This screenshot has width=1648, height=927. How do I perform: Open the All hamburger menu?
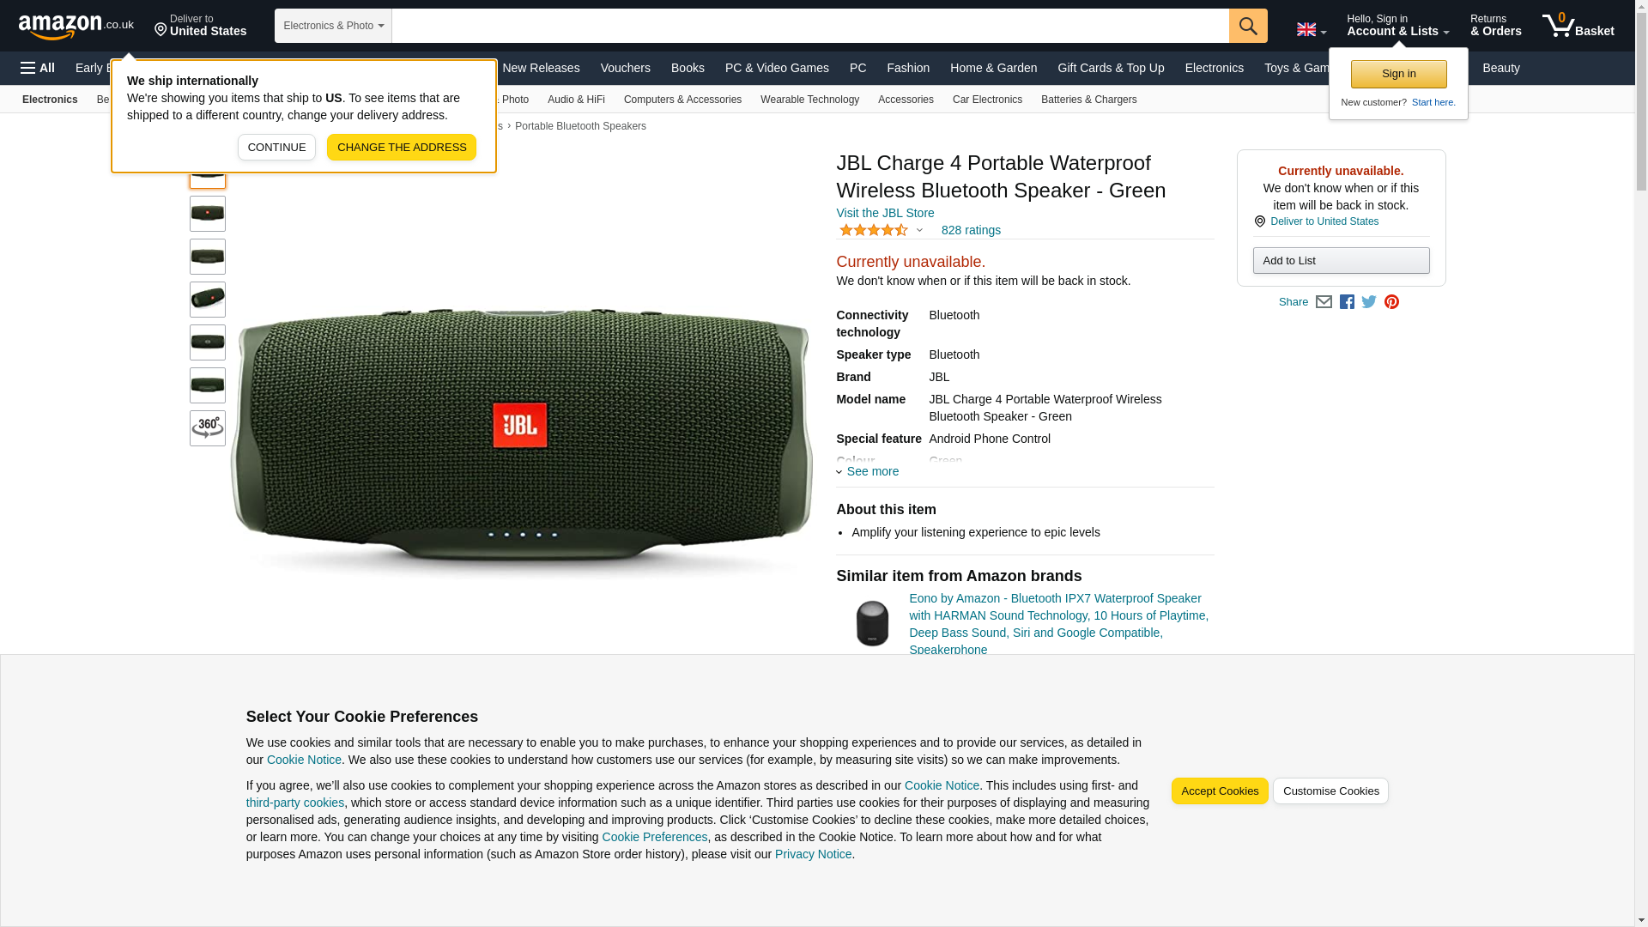click(x=38, y=68)
